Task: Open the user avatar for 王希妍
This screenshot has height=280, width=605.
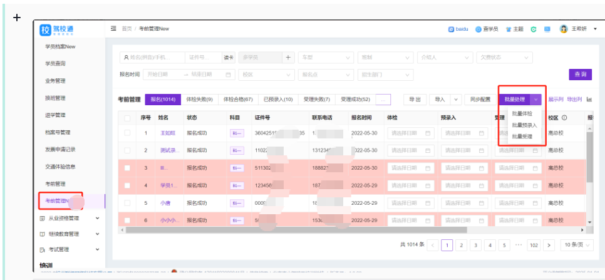Action: [x=564, y=29]
